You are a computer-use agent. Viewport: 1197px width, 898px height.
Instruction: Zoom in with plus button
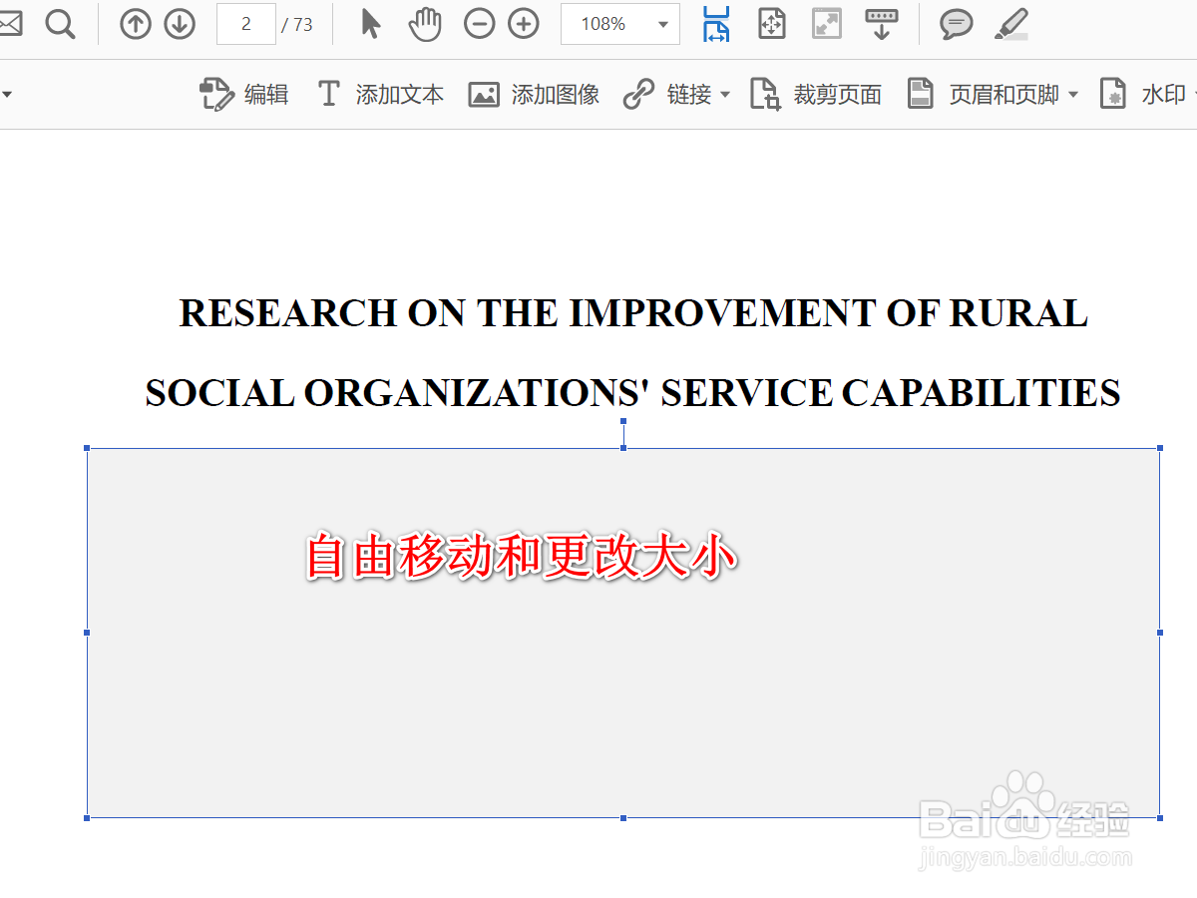524,24
